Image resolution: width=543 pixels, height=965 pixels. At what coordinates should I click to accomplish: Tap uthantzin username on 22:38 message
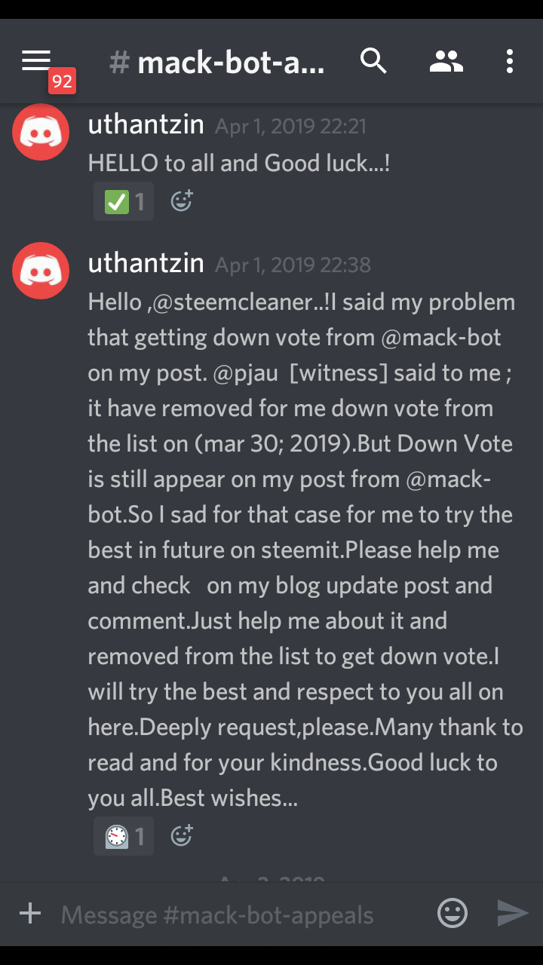click(x=146, y=263)
